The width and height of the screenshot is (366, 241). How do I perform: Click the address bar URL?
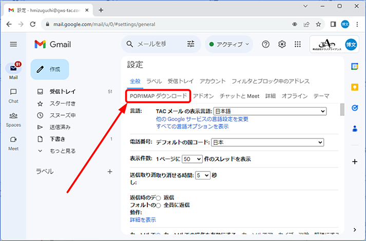click(x=104, y=24)
